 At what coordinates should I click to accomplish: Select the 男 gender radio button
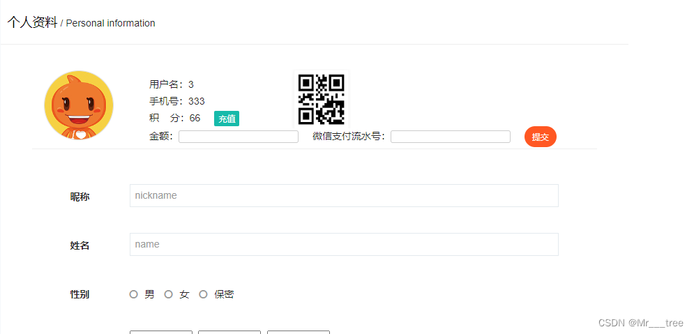tap(134, 294)
